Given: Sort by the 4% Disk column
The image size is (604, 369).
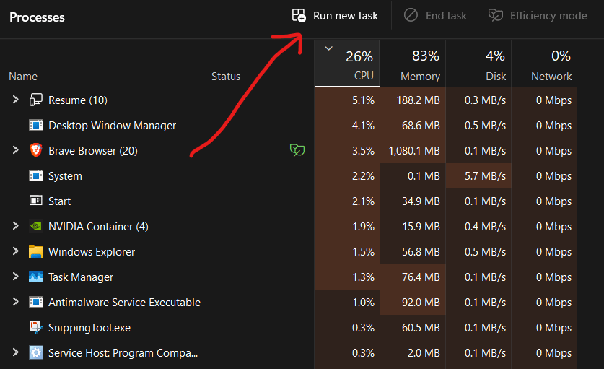Looking at the screenshot, I should coord(478,64).
